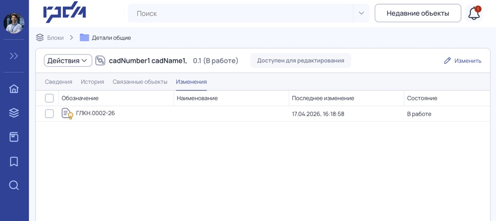Screen dimensions: 496x221
Task: Navigate to Блоки breadcrumb
Action: [x=56, y=38]
